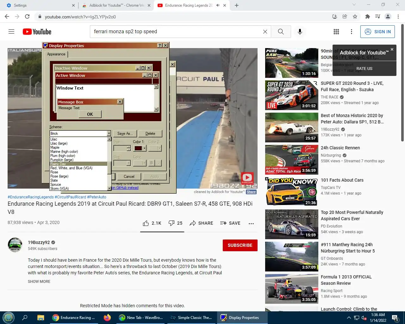
Task: Open Windows Start button
Action: tap(8, 318)
